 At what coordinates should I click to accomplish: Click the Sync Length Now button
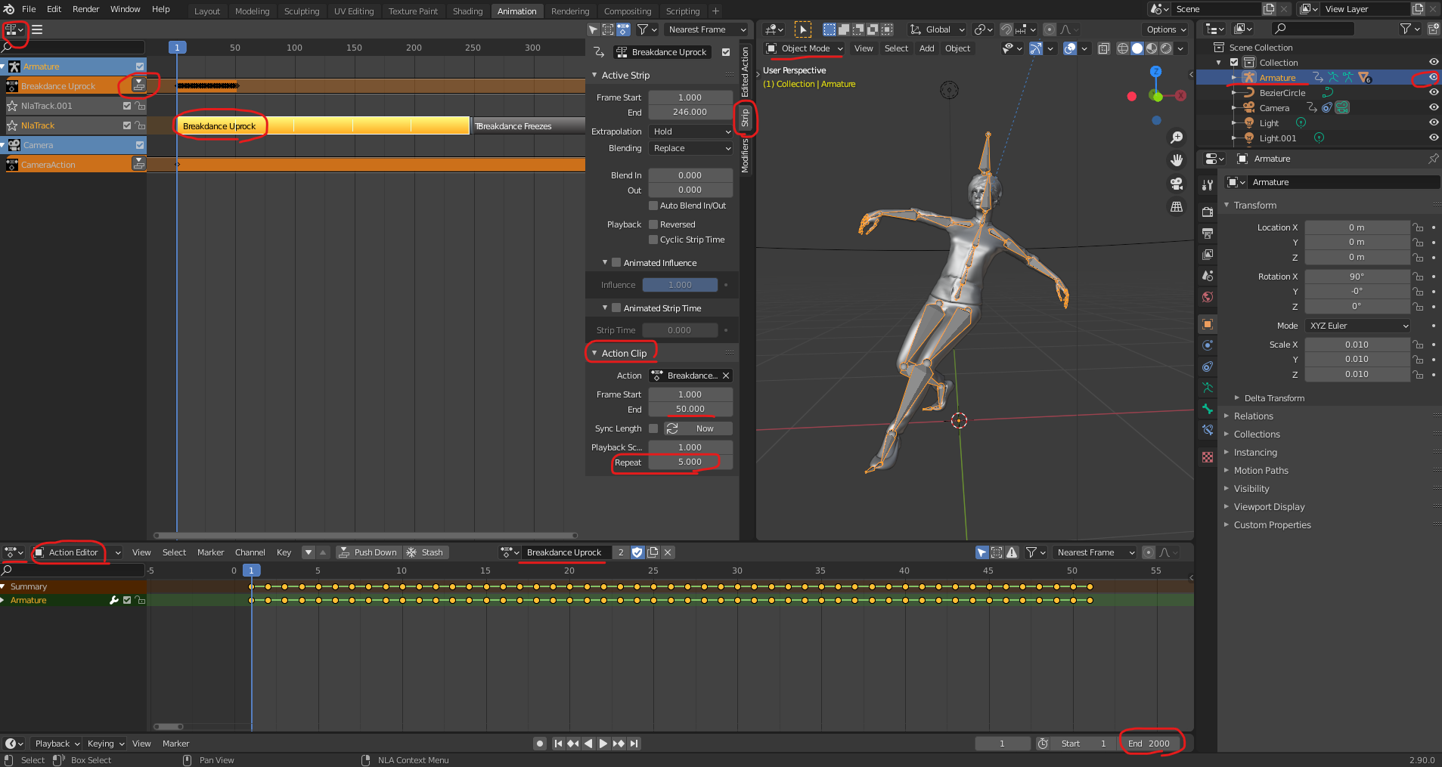tap(697, 428)
